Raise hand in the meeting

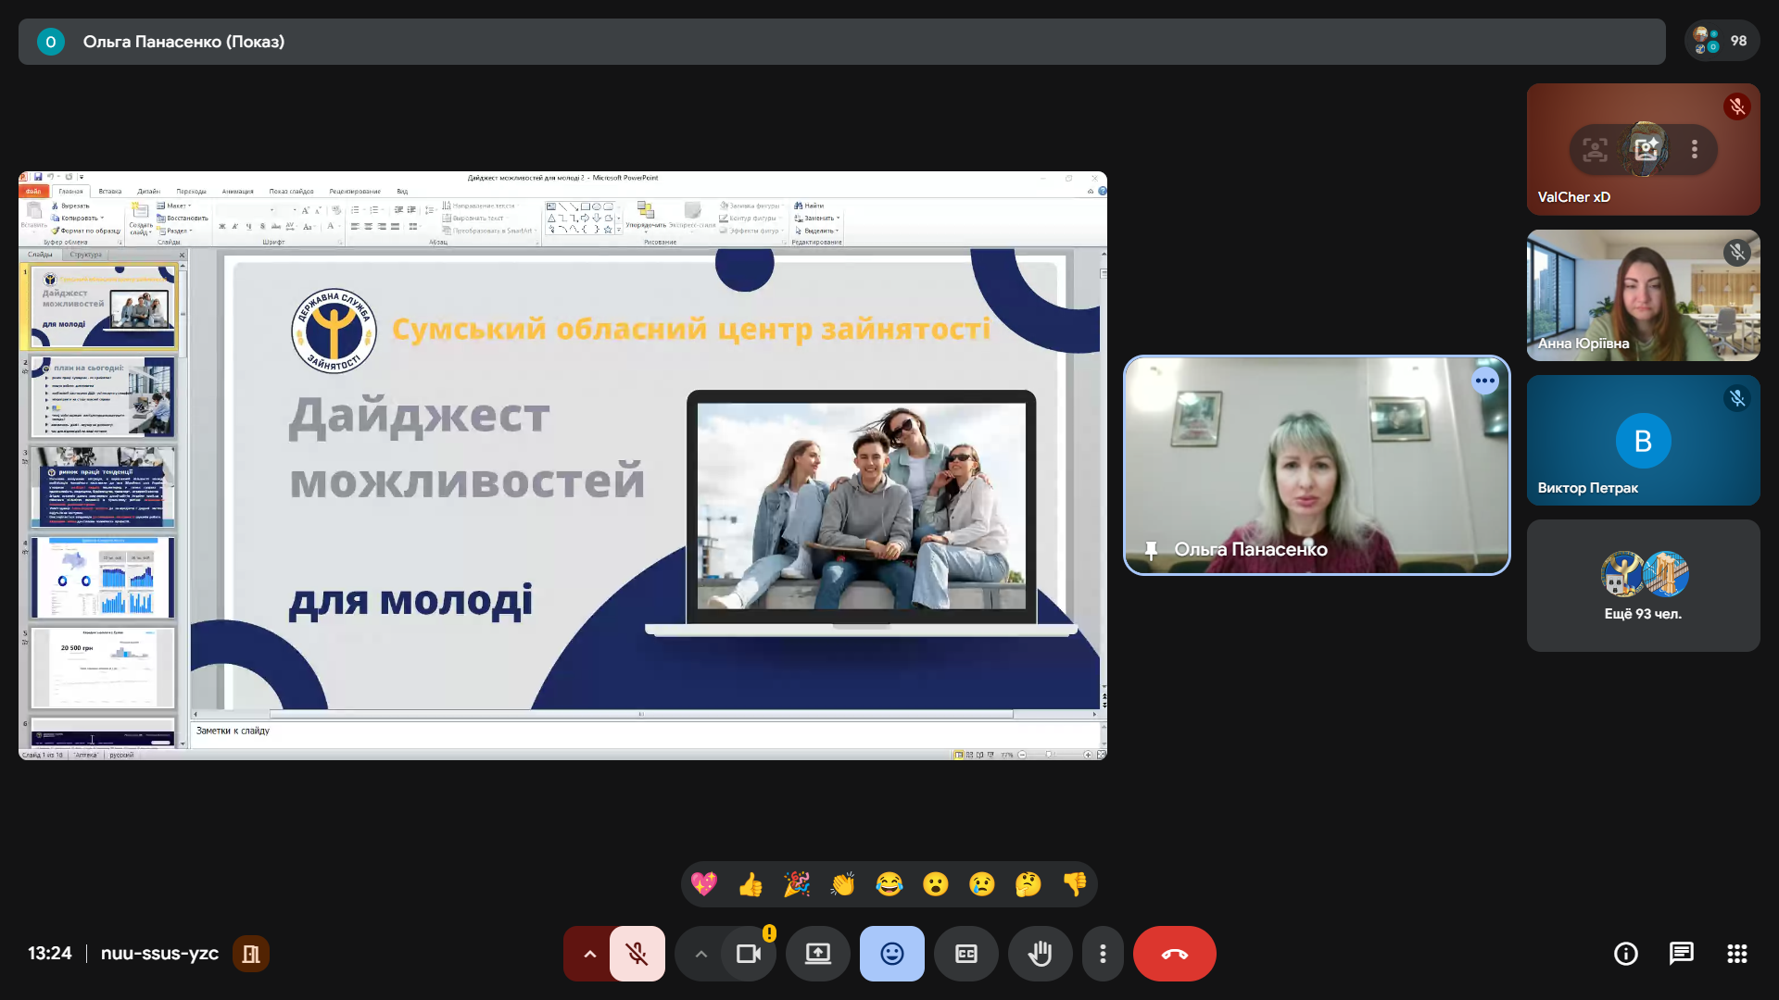click(x=1040, y=954)
